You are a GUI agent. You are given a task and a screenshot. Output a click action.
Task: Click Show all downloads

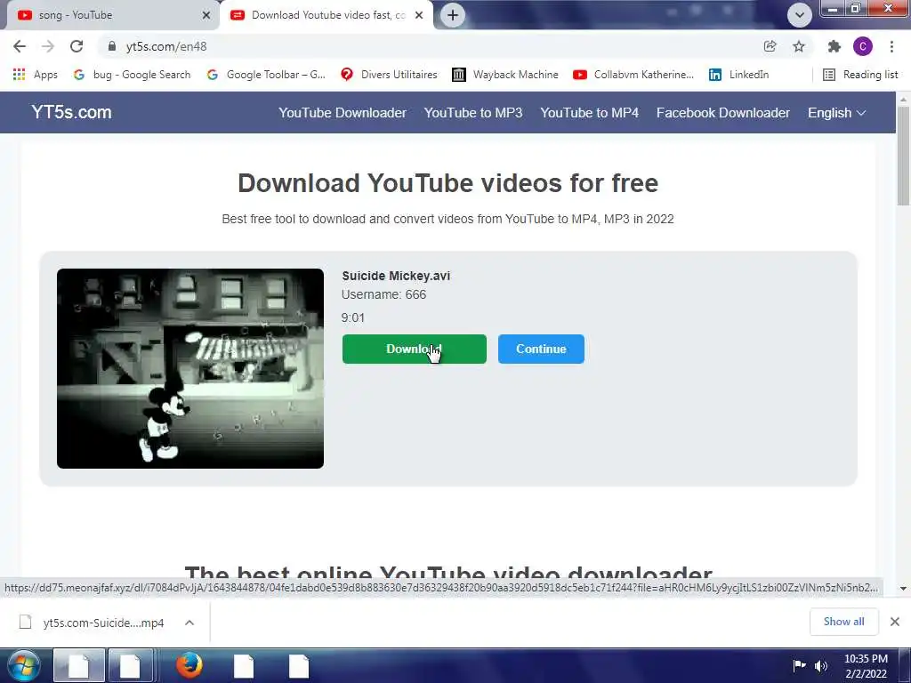[x=843, y=622]
